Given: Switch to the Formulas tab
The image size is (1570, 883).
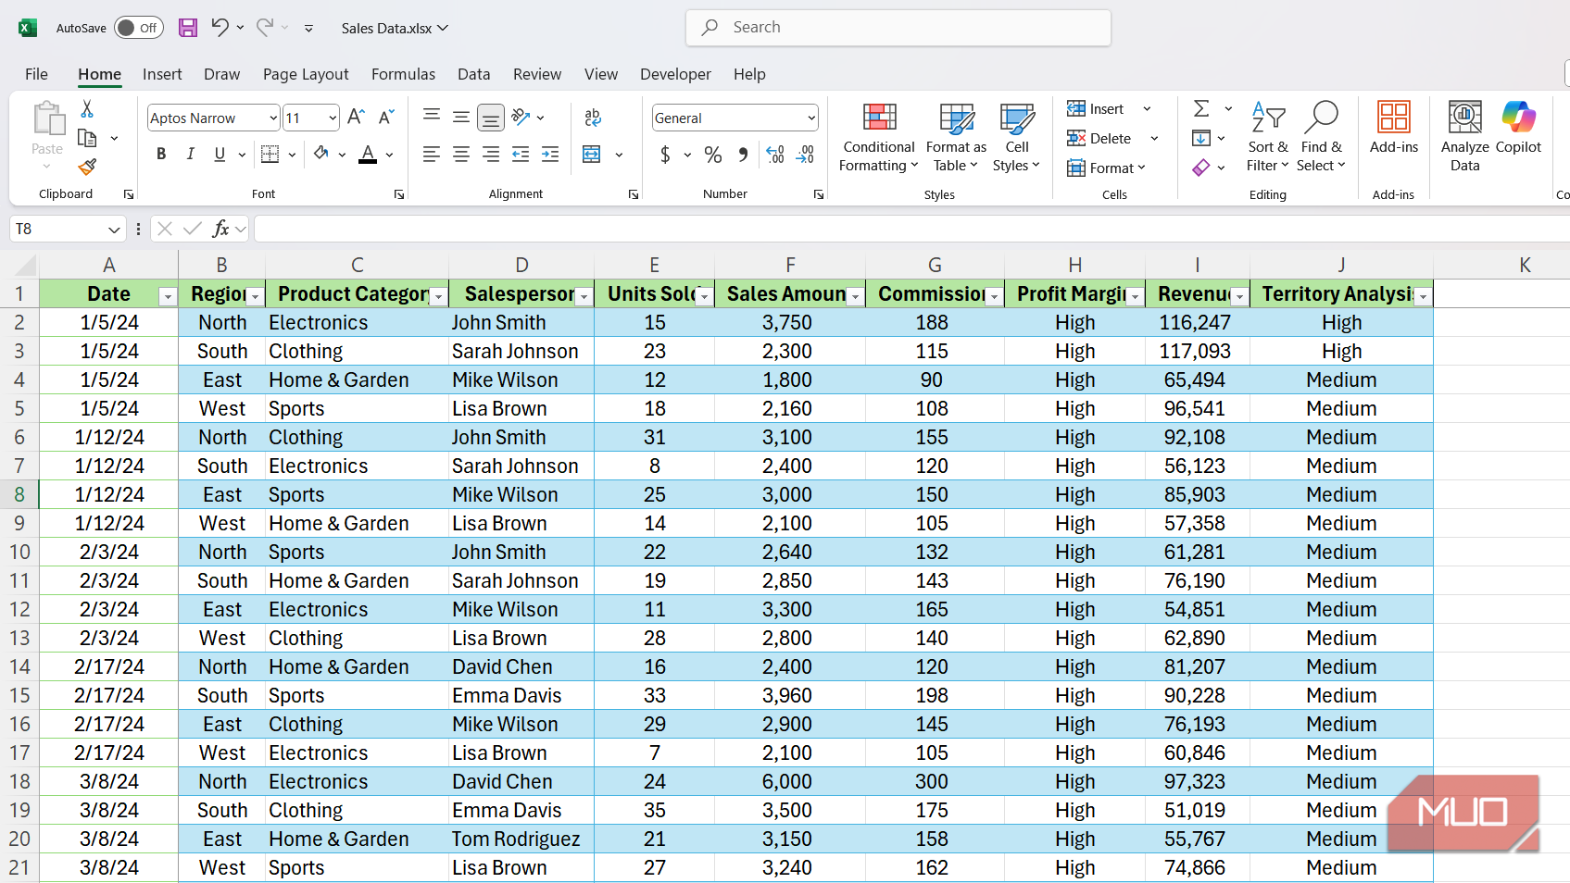Looking at the screenshot, I should (x=403, y=74).
